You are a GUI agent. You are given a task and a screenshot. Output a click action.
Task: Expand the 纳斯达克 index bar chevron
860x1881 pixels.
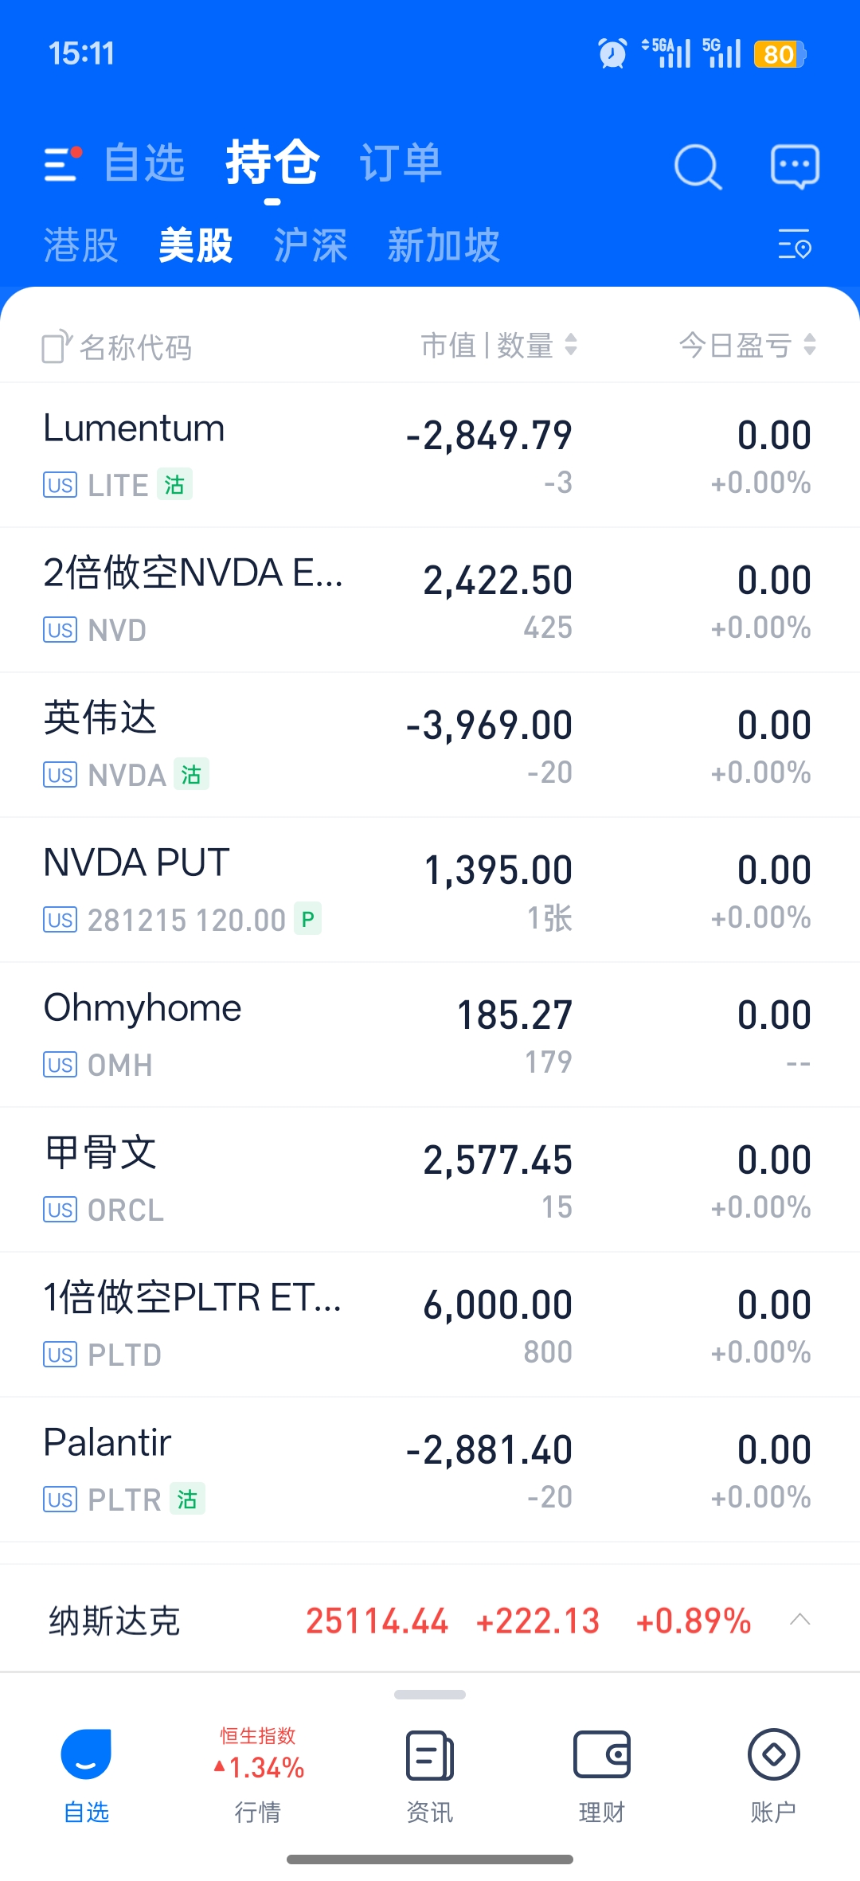(x=799, y=1621)
